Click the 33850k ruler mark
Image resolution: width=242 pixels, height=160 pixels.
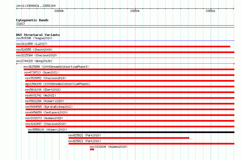point(135,11)
